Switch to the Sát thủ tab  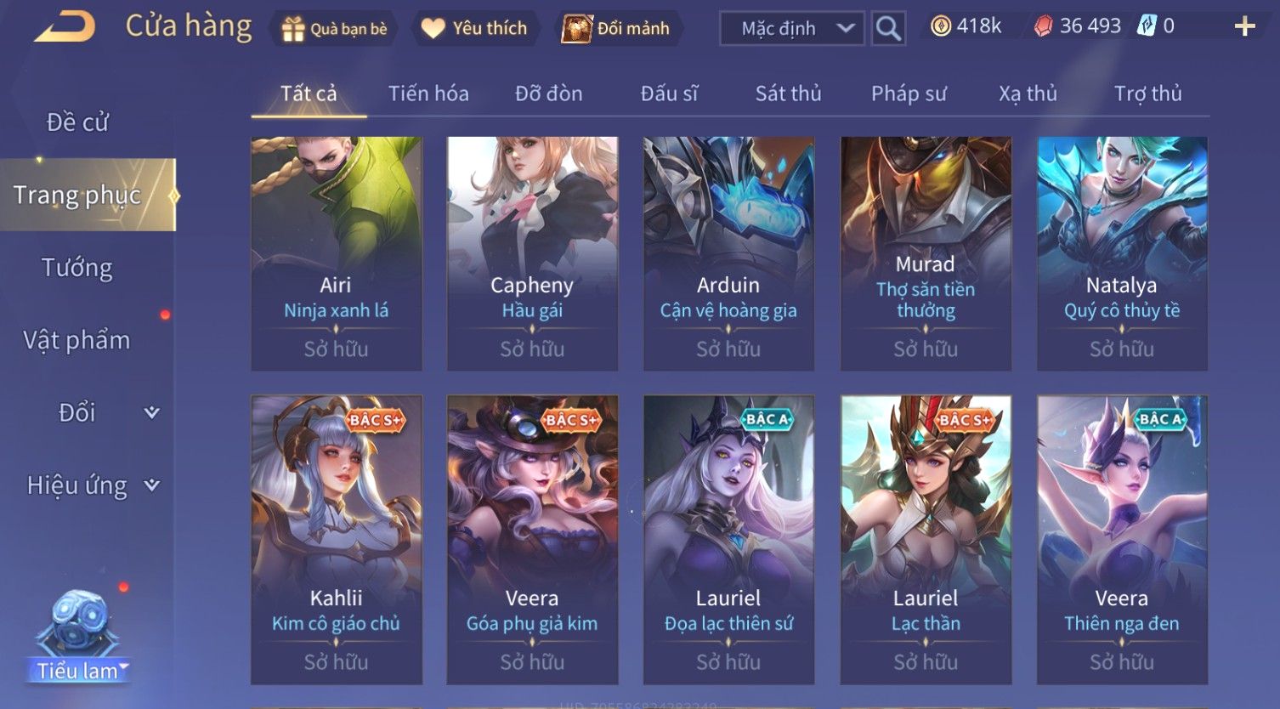[788, 94]
